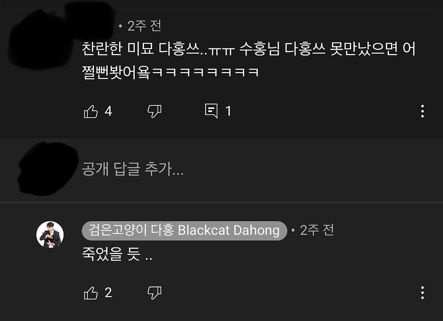This screenshot has width=443, height=321.
Task: Open the 검은고양이 다홍 Blackcat Dahong channel badge
Action: pyautogui.click(x=184, y=230)
